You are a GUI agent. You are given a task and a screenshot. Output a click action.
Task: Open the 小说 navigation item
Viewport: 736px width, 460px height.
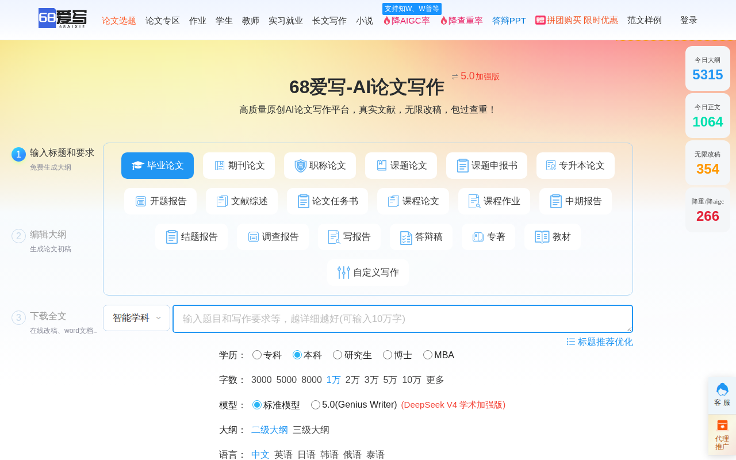coord(365,21)
